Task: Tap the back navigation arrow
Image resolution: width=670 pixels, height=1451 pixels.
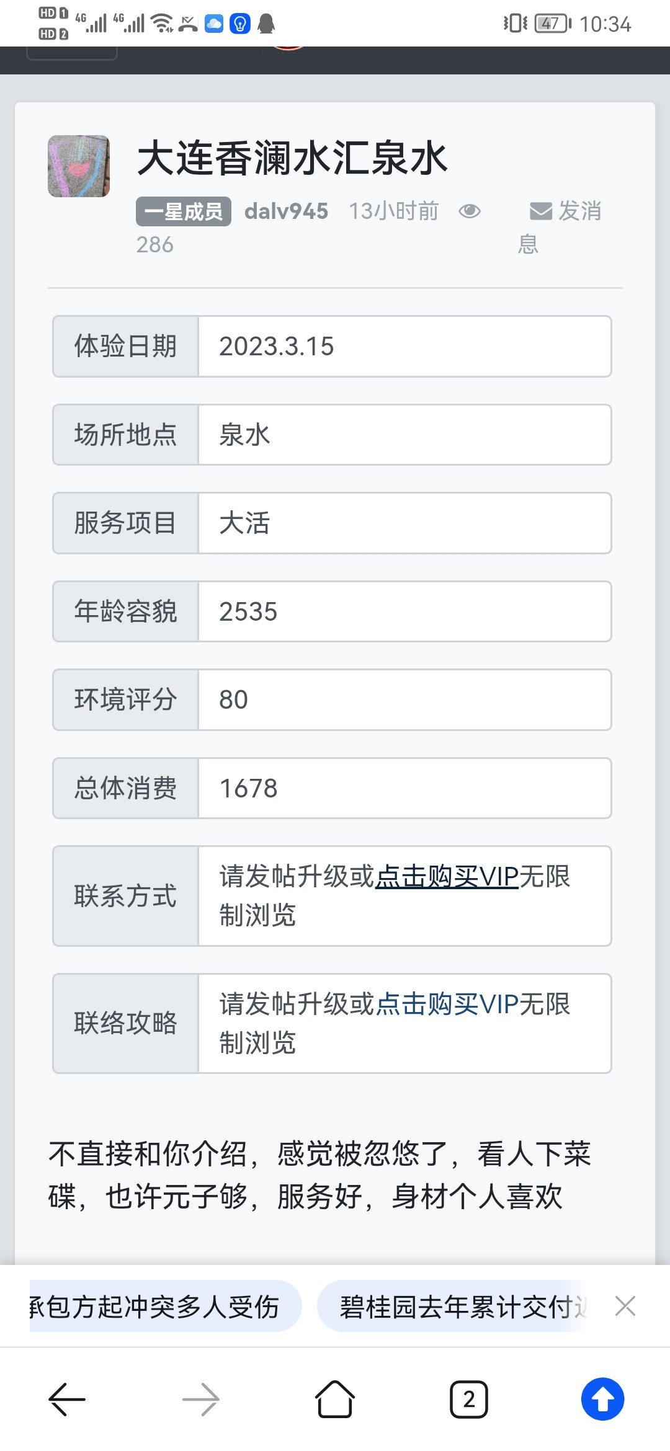Action: pos(67,1399)
